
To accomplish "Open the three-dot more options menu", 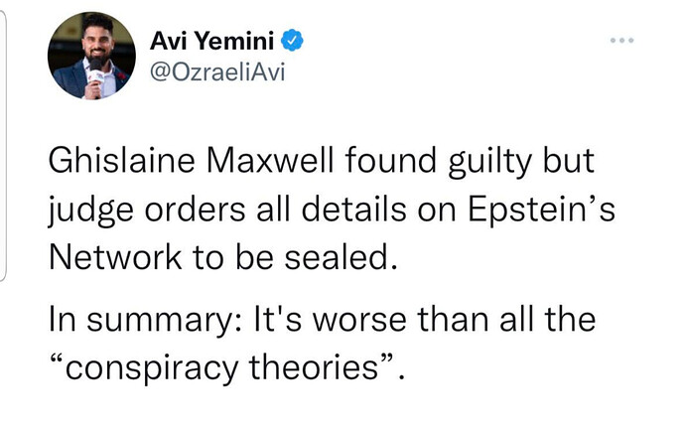I will point(621,40).
